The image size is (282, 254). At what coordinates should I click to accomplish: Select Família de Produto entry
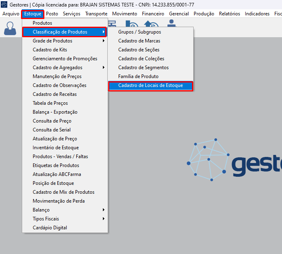[138, 76]
